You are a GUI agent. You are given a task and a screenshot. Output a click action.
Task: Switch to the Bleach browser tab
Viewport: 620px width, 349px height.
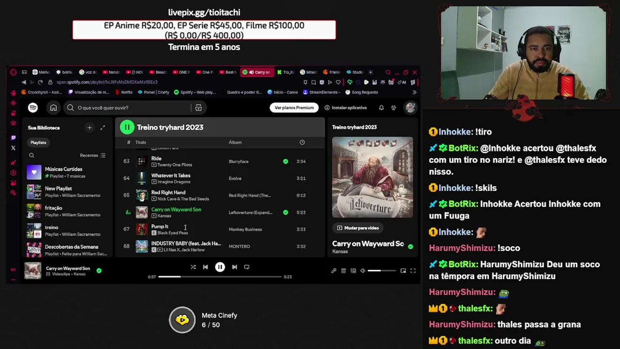pos(158,72)
